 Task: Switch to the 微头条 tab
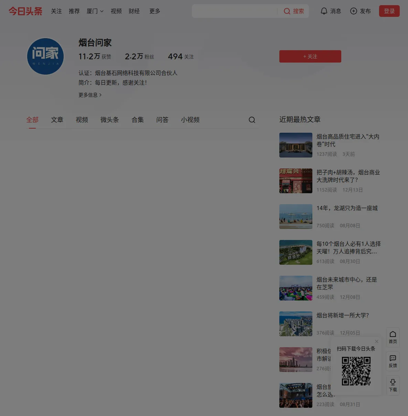(110, 120)
